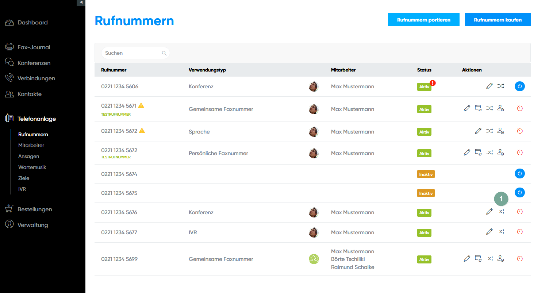Screen dimensions: 553x293
Task: Click the pencil icon in the Persönliche Faxnummer row
Action: point(466,153)
